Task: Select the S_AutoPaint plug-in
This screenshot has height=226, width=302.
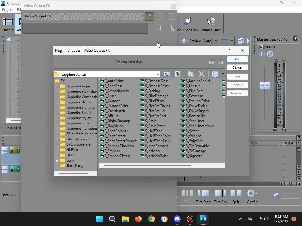Action: (114, 81)
